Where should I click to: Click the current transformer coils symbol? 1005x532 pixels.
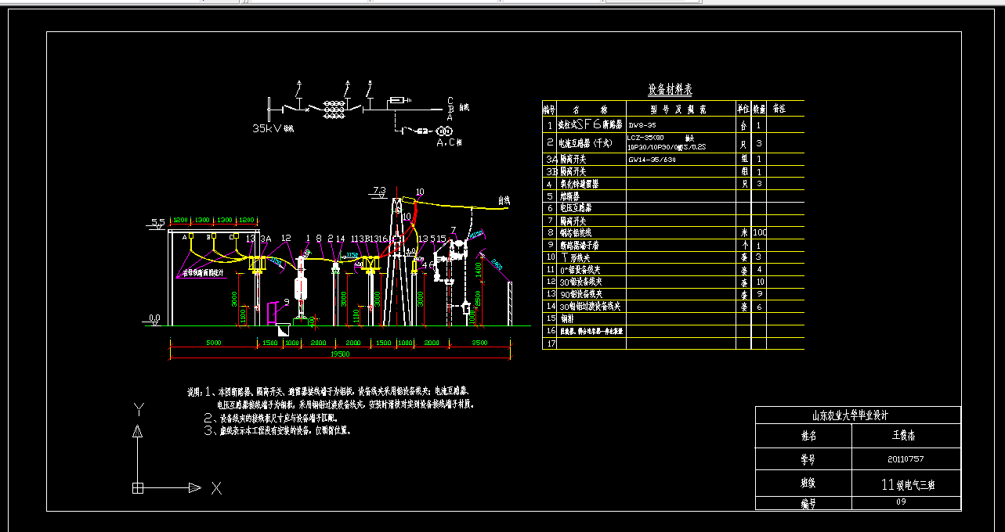(x=336, y=109)
